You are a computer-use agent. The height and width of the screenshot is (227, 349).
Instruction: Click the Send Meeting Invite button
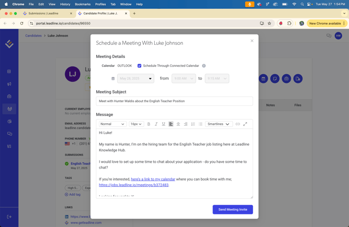pyautogui.click(x=232, y=209)
